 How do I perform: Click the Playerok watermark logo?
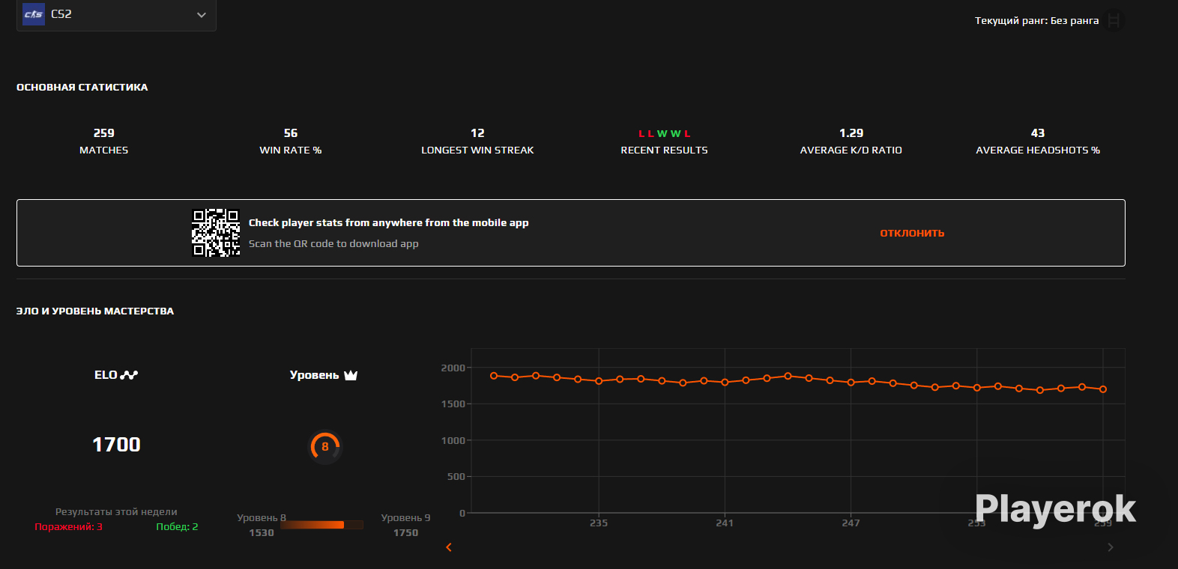point(1055,509)
